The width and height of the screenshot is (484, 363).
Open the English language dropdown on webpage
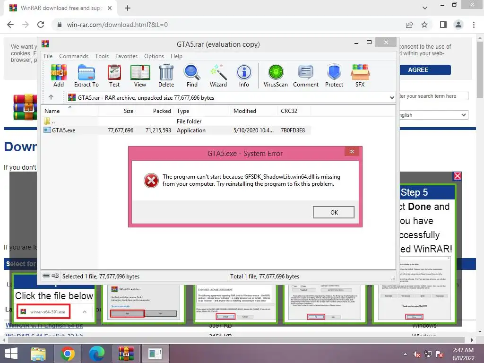click(x=434, y=115)
